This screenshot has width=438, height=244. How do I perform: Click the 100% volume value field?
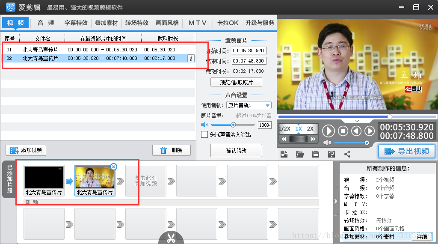264,125
